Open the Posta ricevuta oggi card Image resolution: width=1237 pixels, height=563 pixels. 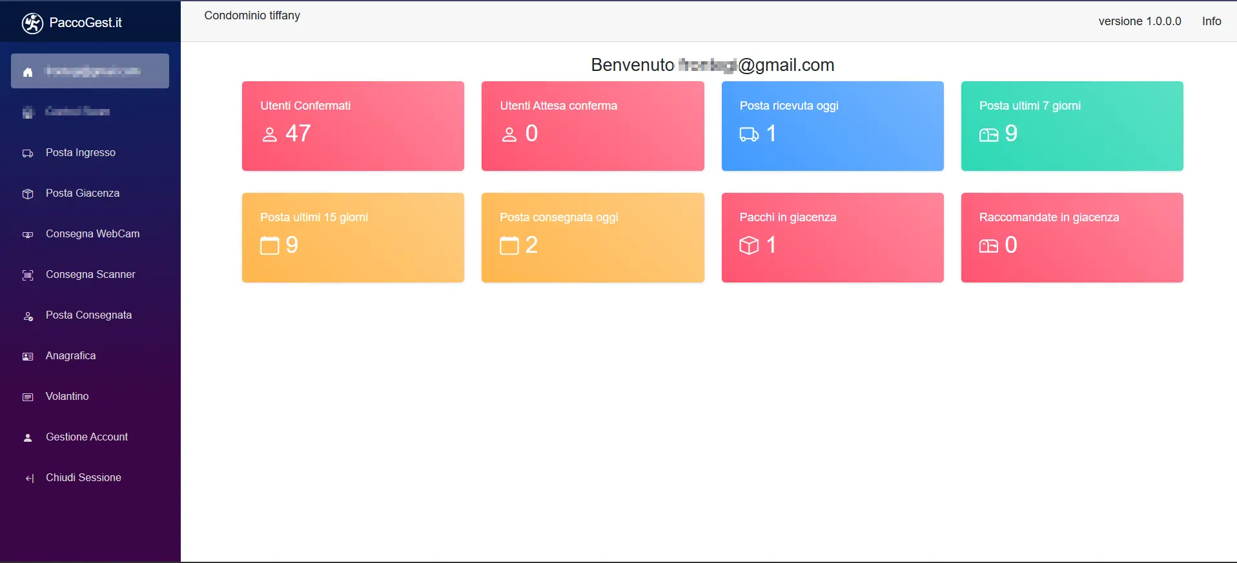pos(832,126)
